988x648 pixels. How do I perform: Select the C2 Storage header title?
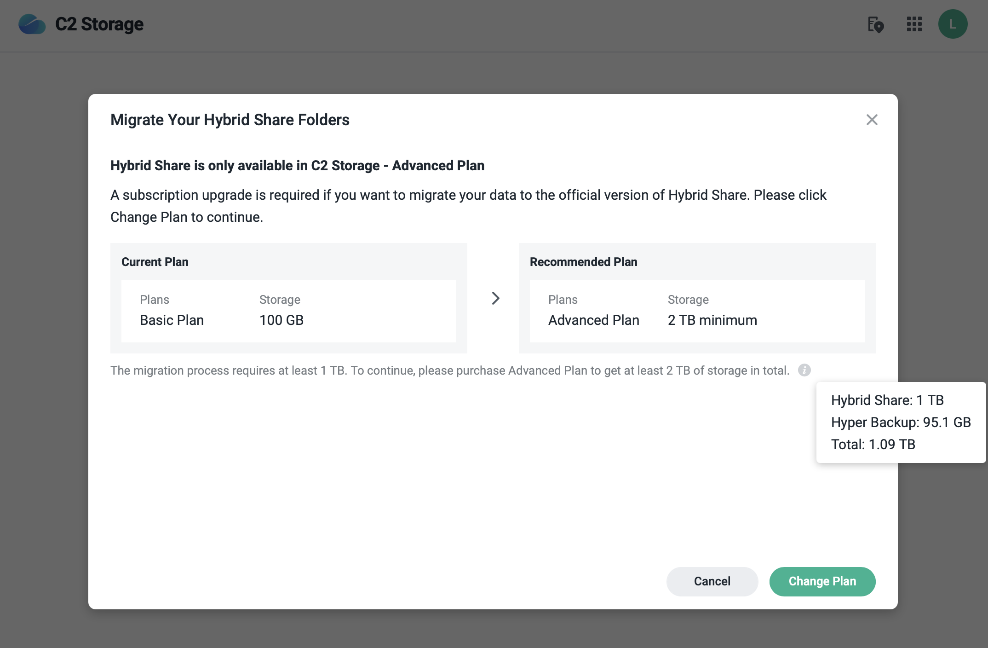(x=99, y=24)
